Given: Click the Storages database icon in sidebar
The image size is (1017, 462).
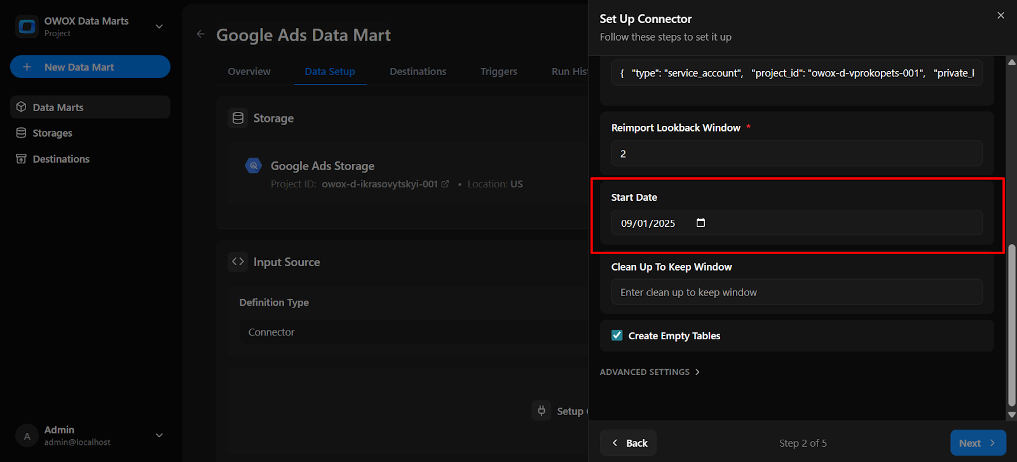Looking at the screenshot, I should tap(21, 133).
